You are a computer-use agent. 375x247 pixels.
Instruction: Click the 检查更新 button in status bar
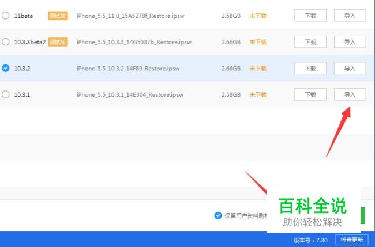(x=351, y=240)
